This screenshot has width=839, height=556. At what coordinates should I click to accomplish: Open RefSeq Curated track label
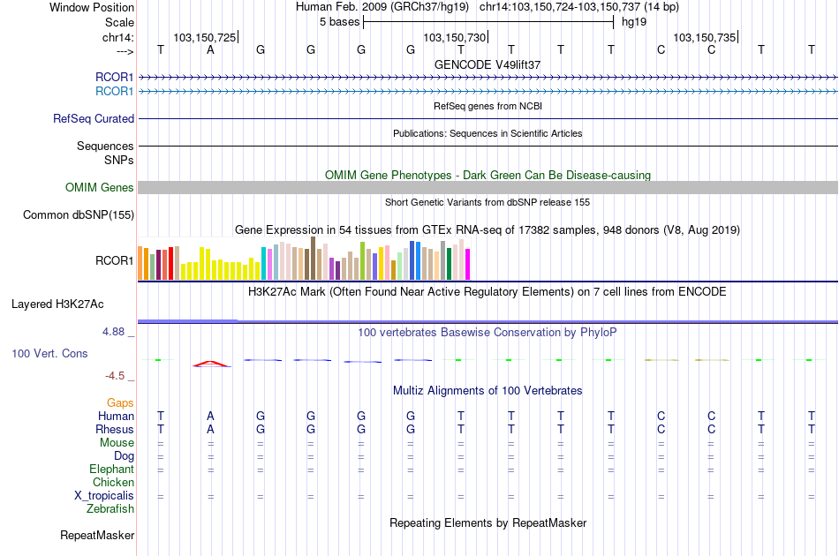[93, 118]
